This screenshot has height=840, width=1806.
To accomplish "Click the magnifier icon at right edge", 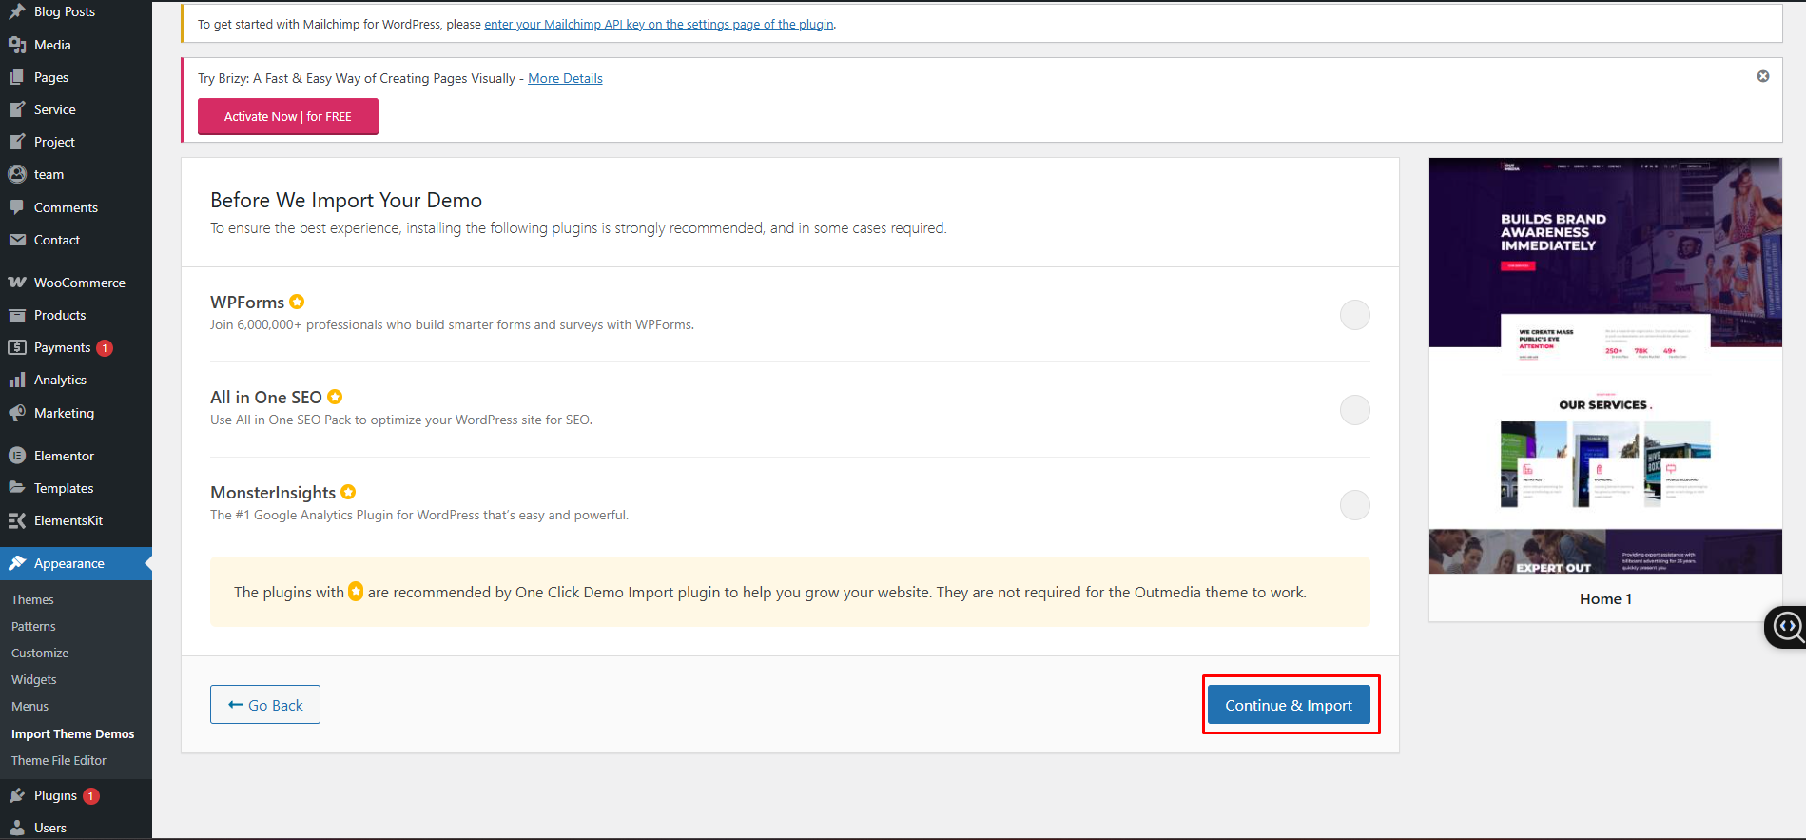I will [1787, 626].
